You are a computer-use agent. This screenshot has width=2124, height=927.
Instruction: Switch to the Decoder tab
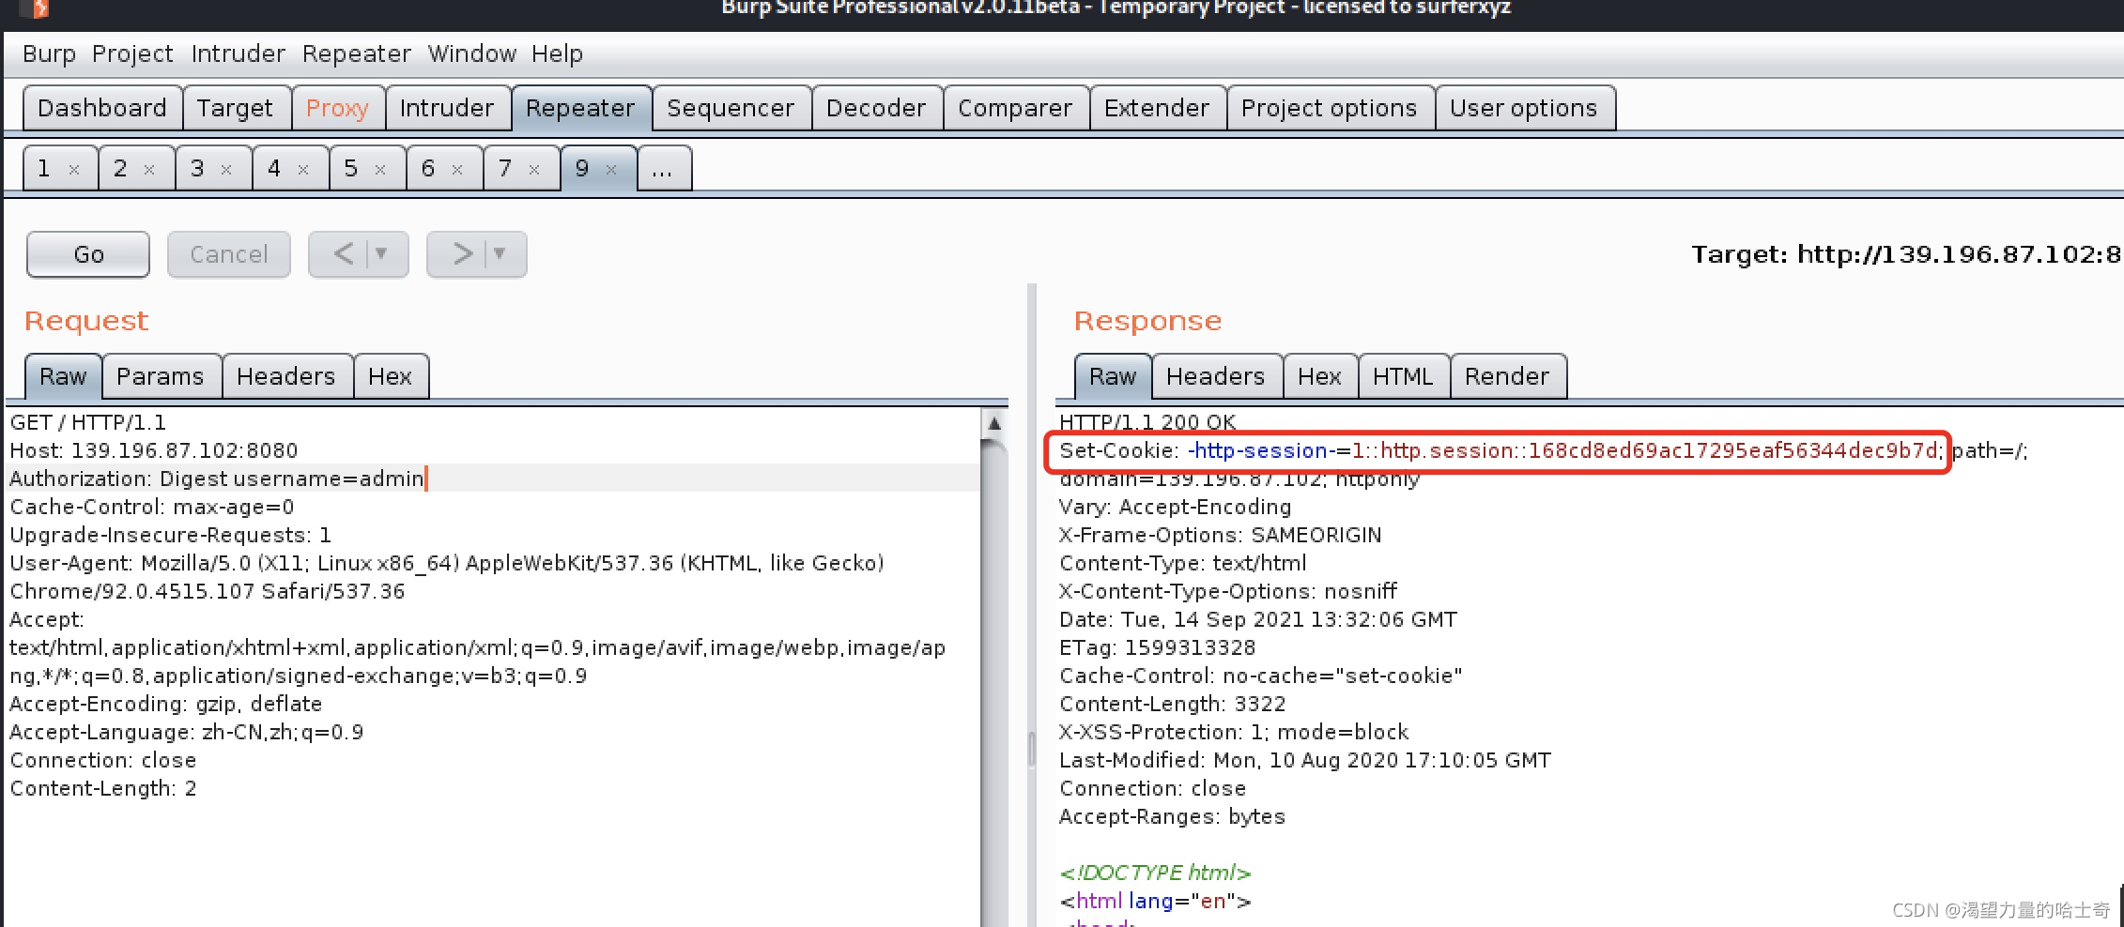(x=876, y=109)
